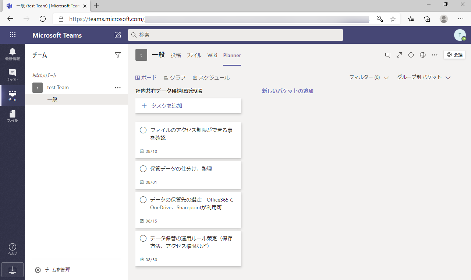
Task: Show the tab conversation icon
Action: pos(387,55)
